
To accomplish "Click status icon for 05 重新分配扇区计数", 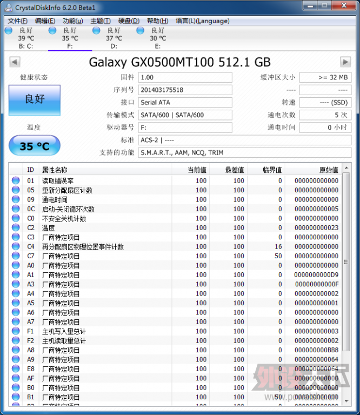I will pos(16,190).
